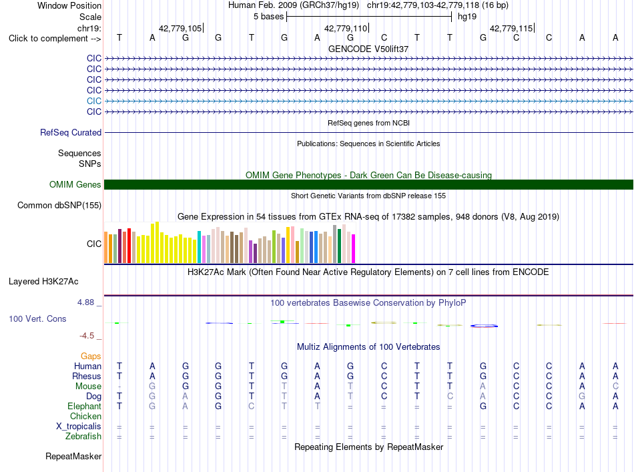Click the hg19 label beside the scale bar
634x472 pixels.
(x=467, y=17)
